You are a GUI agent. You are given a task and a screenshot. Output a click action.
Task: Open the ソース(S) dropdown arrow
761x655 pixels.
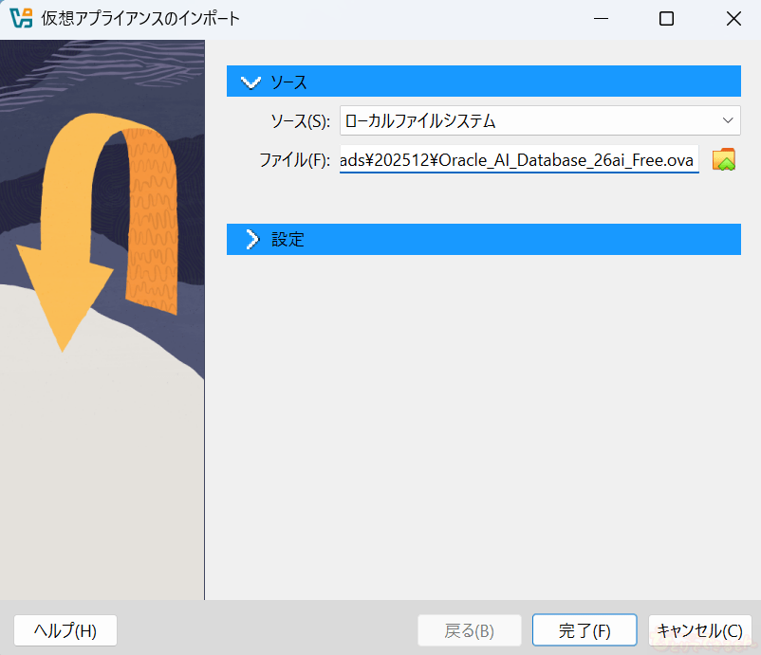728,120
